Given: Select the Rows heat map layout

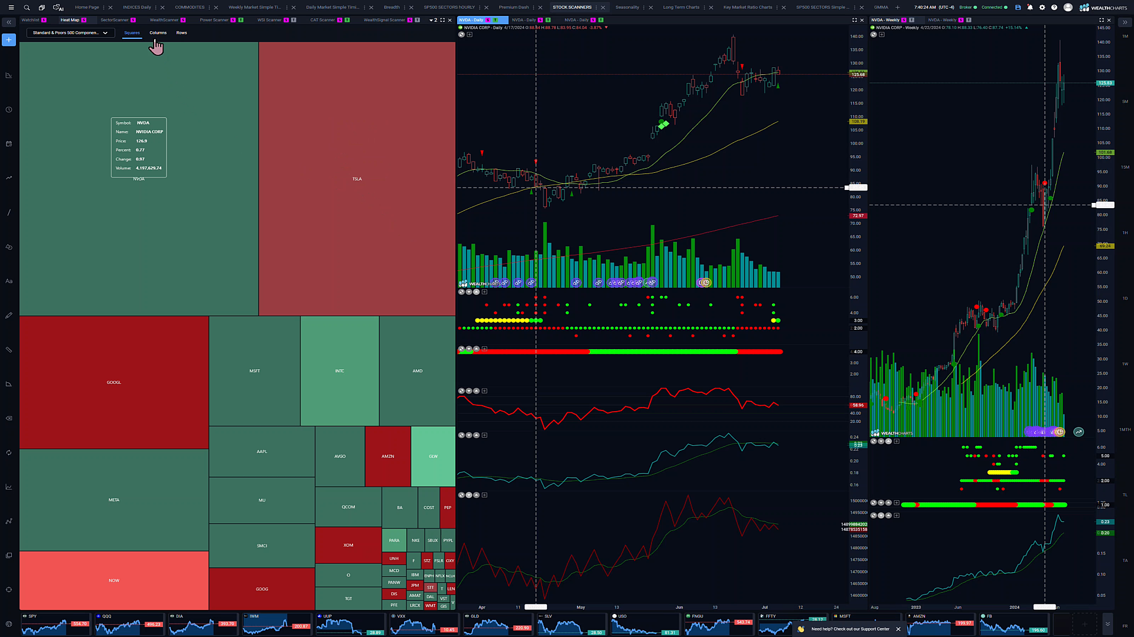Looking at the screenshot, I should pyautogui.click(x=181, y=33).
